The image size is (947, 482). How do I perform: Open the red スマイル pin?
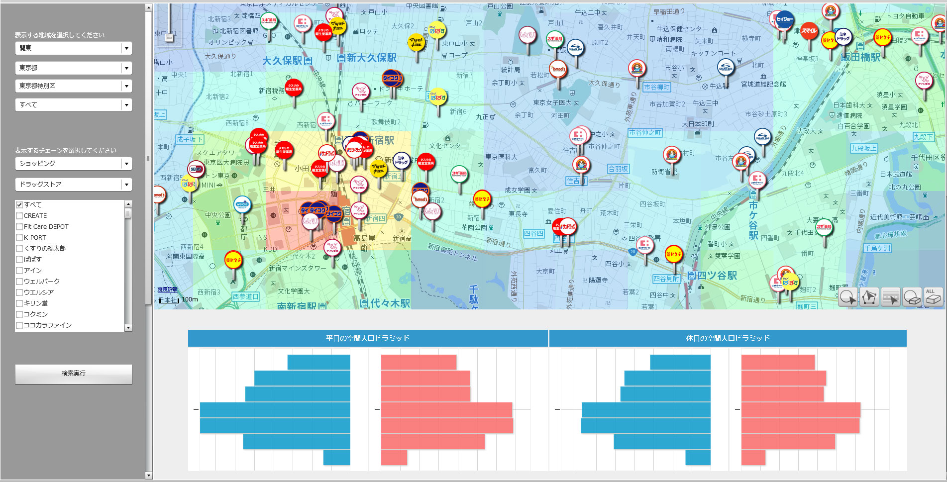click(809, 31)
